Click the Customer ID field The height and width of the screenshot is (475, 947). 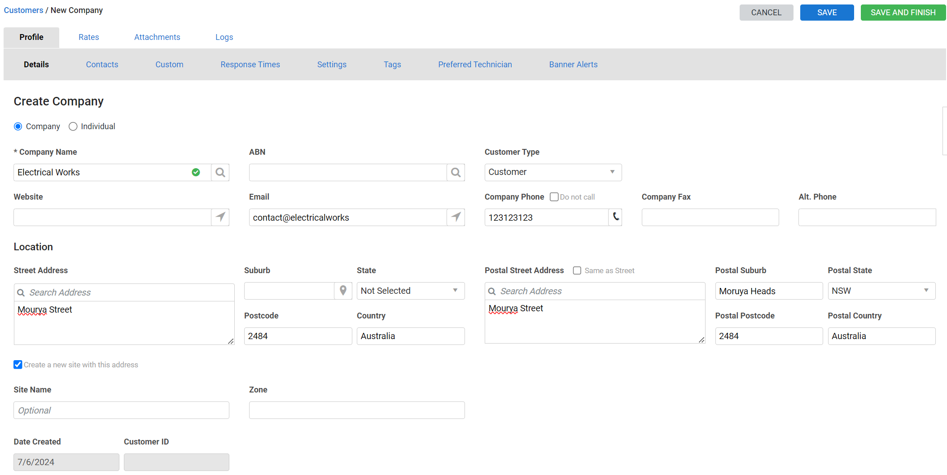(x=176, y=462)
